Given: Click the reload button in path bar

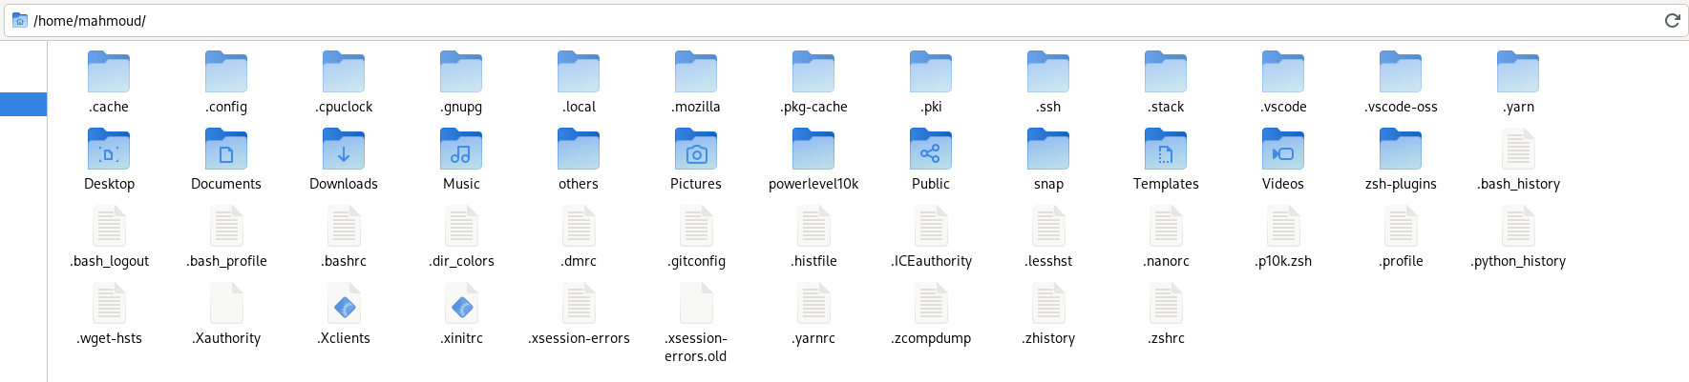Looking at the screenshot, I should click(1672, 20).
